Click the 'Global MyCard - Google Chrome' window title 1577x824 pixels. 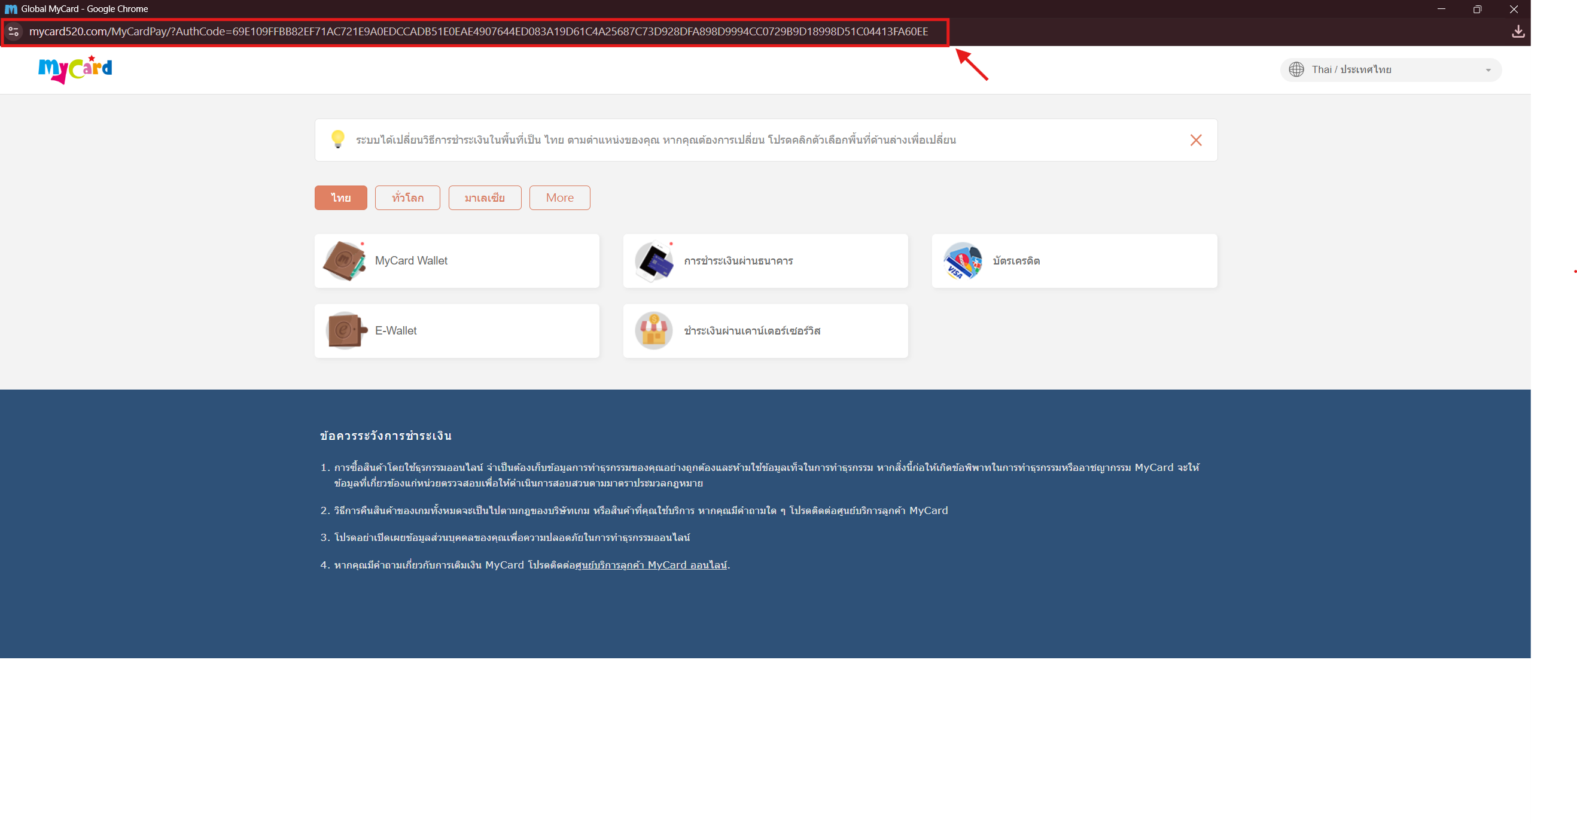pos(84,9)
